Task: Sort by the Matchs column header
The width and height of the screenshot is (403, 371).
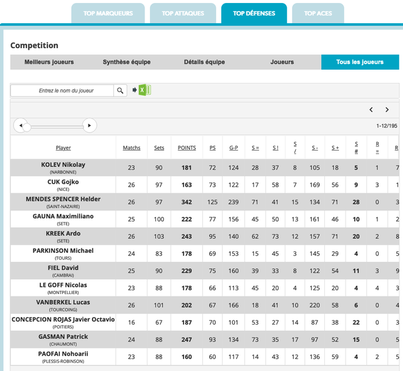Action: coord(132,148)
